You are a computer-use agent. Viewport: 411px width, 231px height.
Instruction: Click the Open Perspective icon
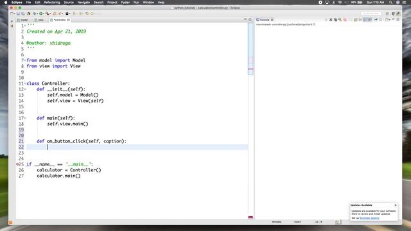tap(387, 13)
